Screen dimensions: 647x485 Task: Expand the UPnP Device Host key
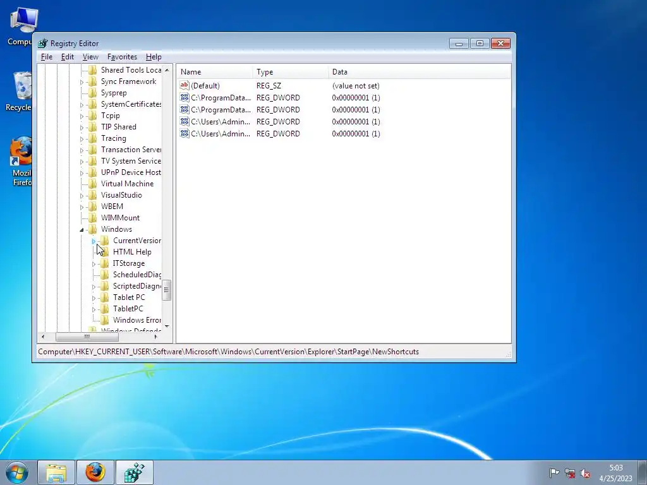82,173
